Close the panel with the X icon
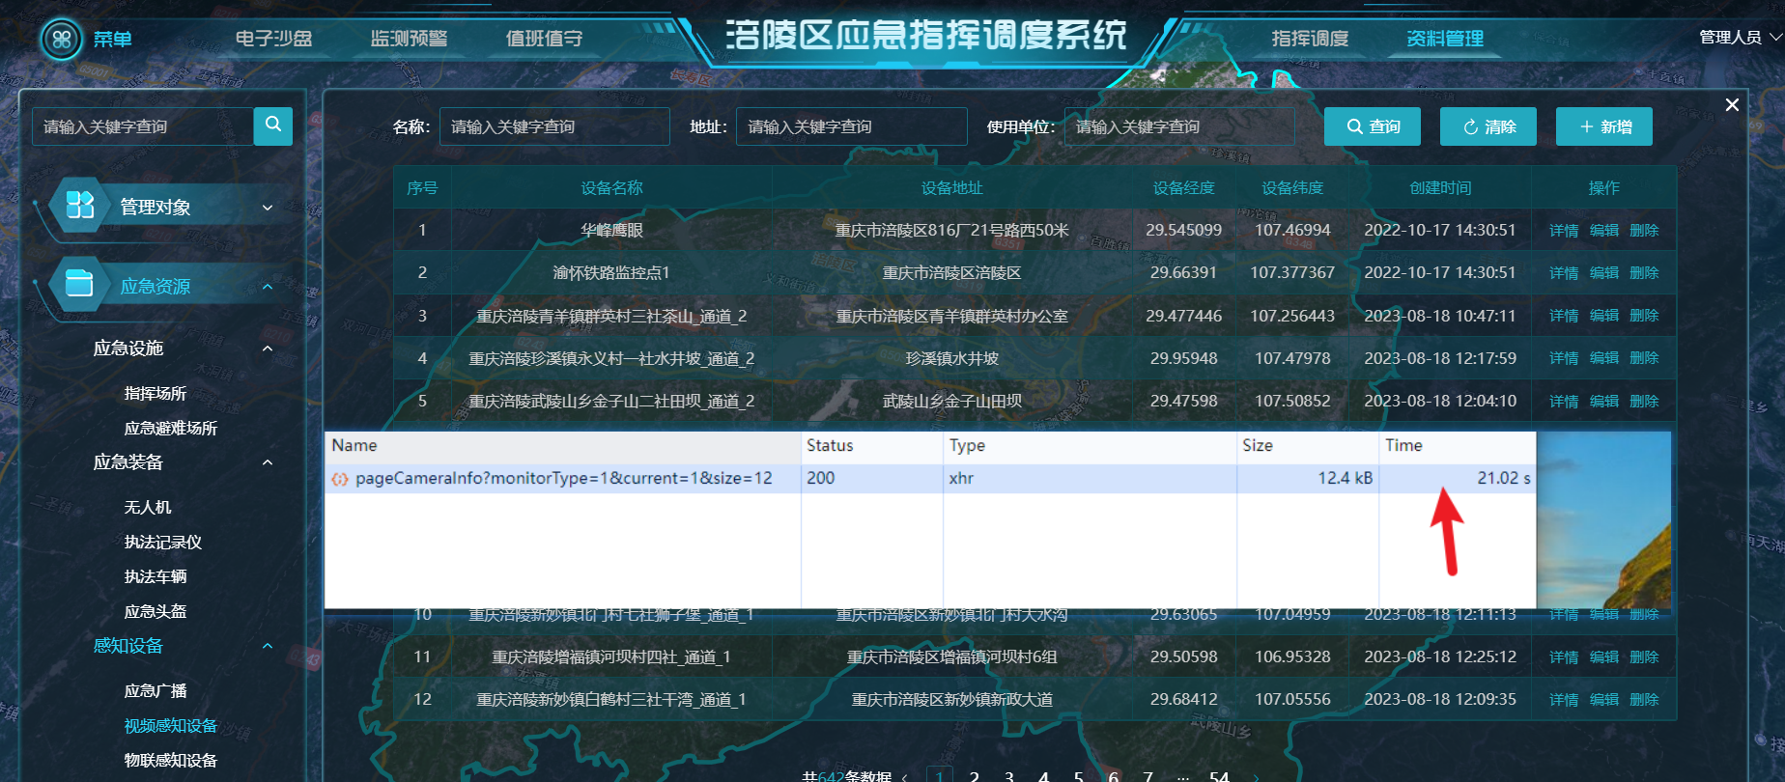 pos(1732,104)
